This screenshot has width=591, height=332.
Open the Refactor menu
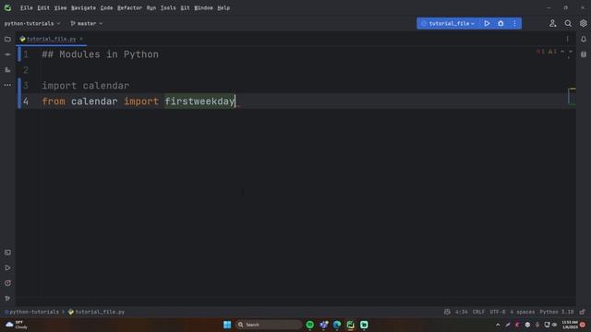point(129,7)
